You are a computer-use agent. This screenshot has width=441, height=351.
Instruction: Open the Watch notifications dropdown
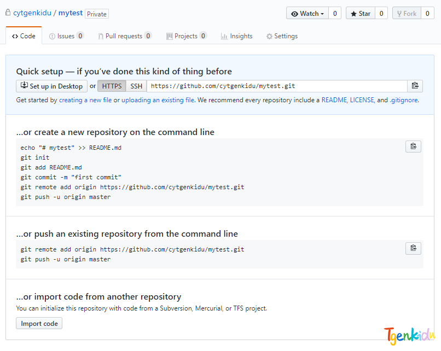[307, 14]
